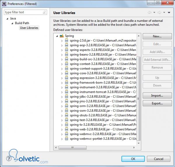Screen dimensions: 175x167
Task: Click the jar icon of spring-test-3.2.8.RELEASE.jar
Action: [66, 120]
